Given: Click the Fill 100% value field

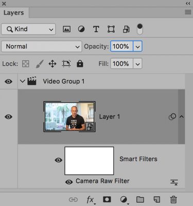Looking at the screenshot, I should 121,64.
